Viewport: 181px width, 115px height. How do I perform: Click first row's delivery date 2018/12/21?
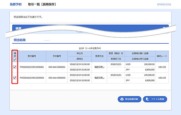pyautogui.click(x=116, y=64)
